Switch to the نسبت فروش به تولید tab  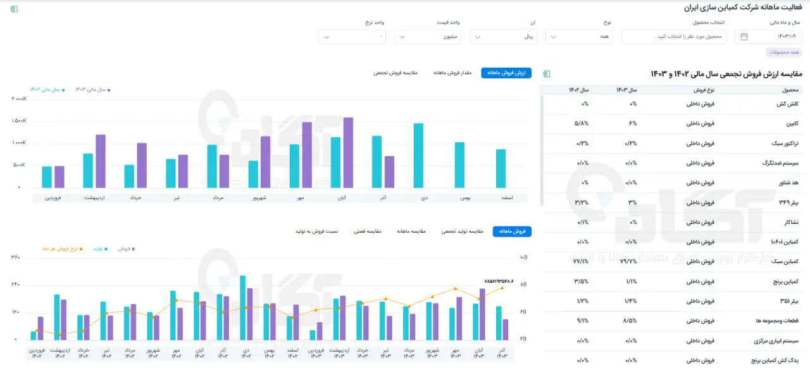tap(316, 231)
